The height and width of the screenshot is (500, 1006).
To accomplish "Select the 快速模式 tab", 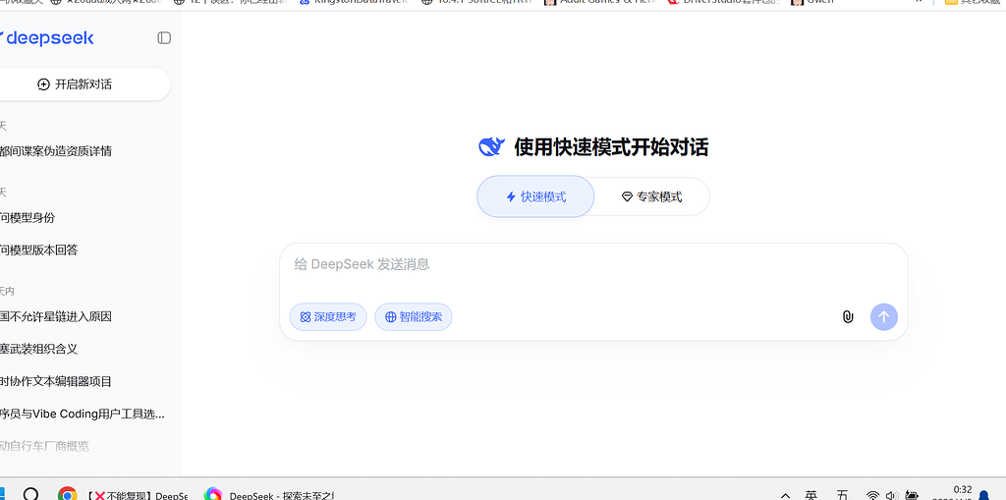I will click(x=535, y=196).
